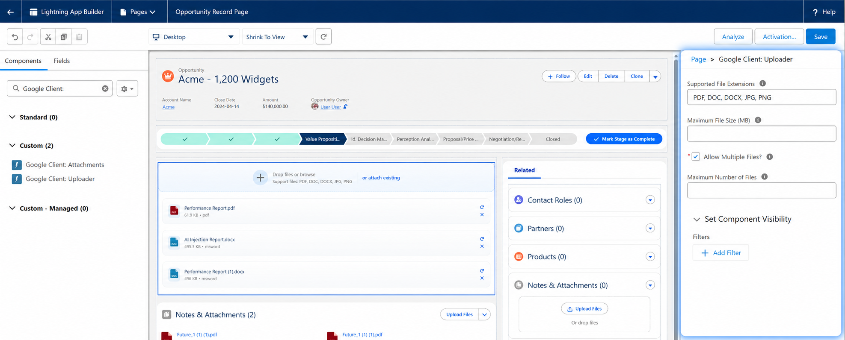Add a component visibility filter
Screen dimensions: 845x340
pos(720,253)
